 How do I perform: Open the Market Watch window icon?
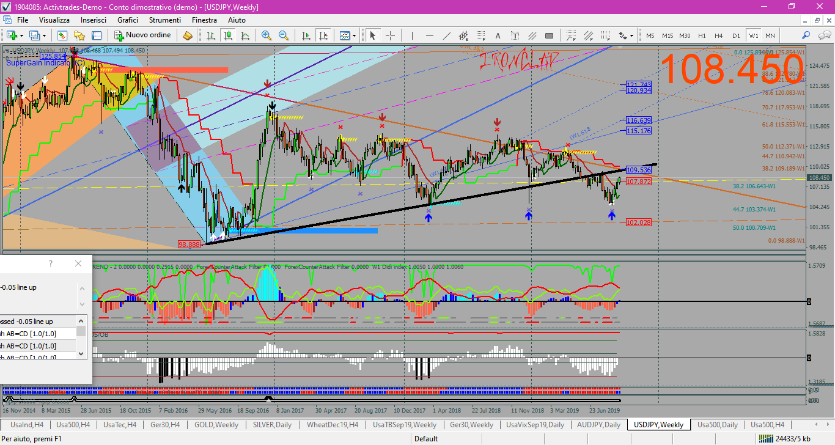coord(62,35)
